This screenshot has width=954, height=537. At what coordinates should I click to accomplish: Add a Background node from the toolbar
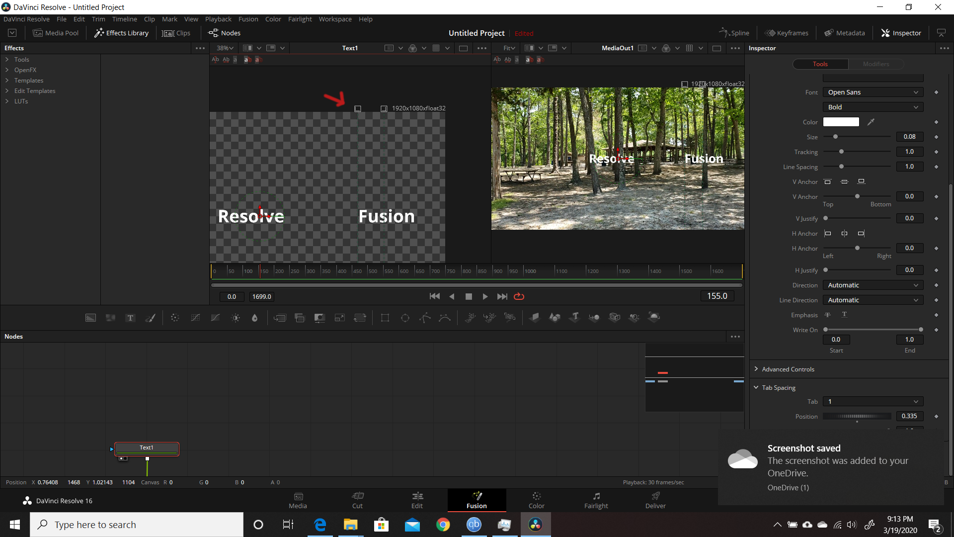[90, 318]
